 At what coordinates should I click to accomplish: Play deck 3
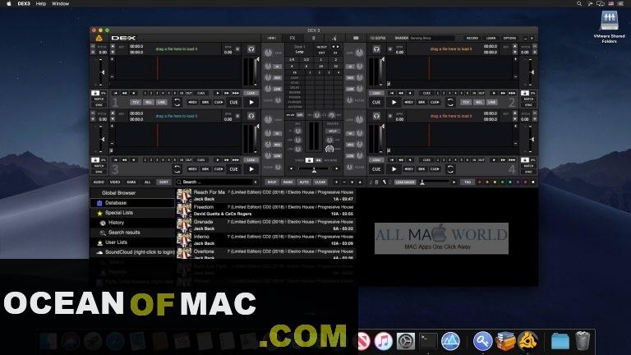click(251, 169)
